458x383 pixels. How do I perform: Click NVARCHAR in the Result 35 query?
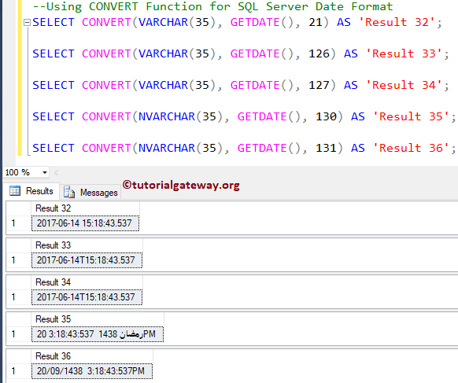coord(167,116)
